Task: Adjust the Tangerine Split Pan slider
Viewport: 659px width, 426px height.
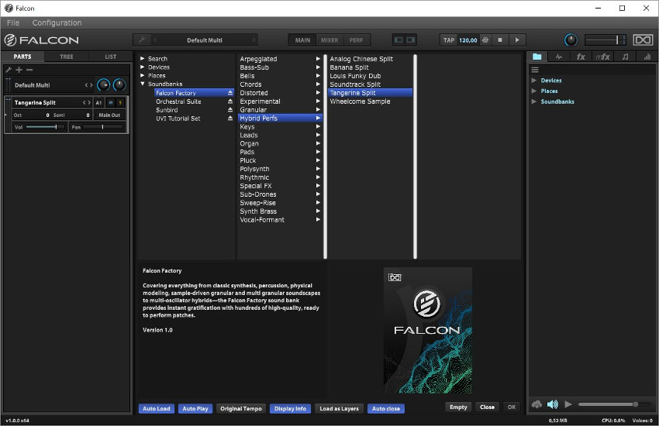Action: (x=102, y=127)
